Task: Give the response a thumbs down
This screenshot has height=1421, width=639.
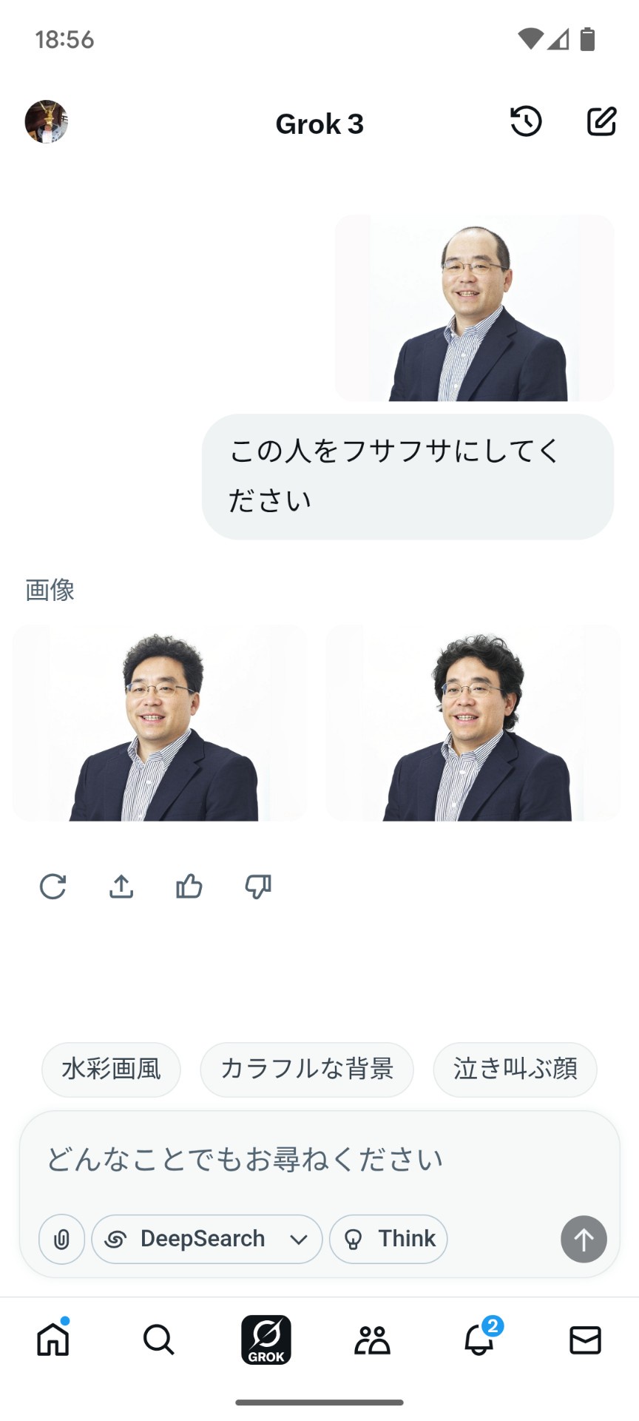Action: 258,886
